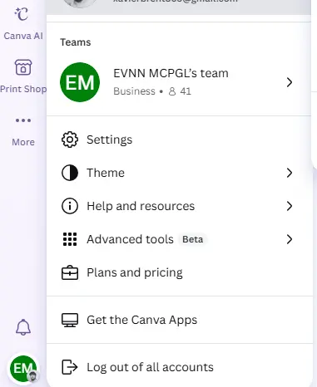Choose Get the Canva Apps
Viewport: 317px width, 387px height.
(179, 320)
